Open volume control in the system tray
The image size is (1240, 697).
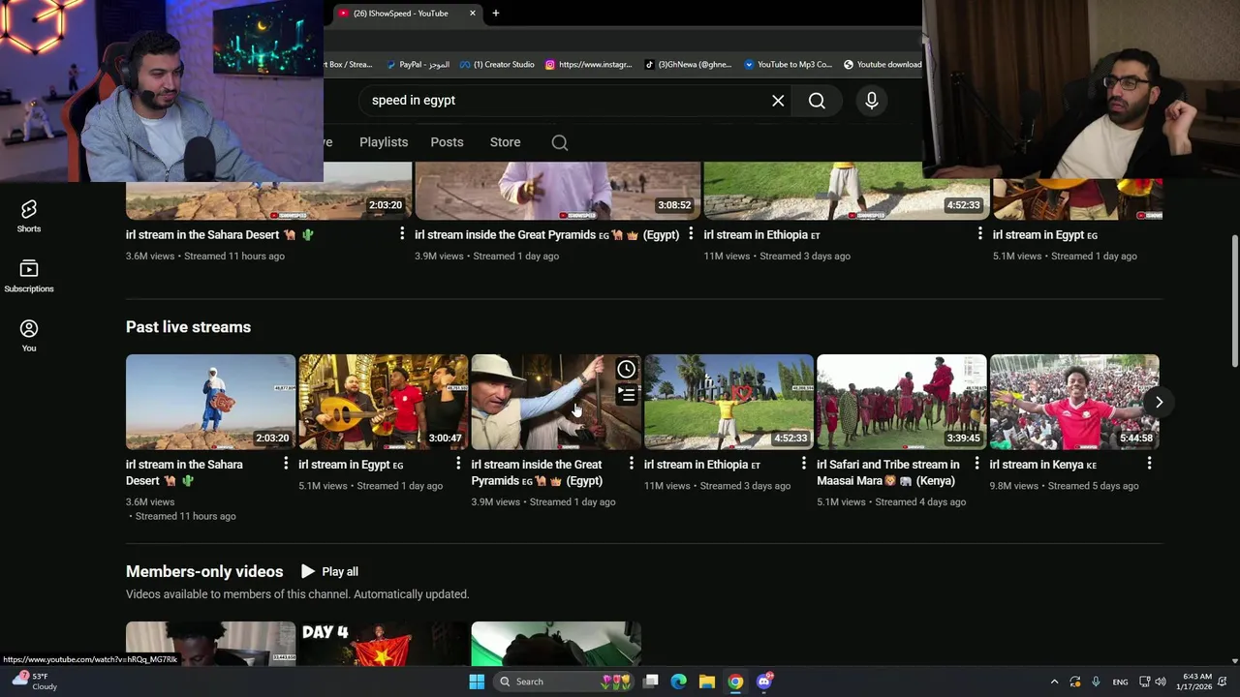pos(1160,682)
